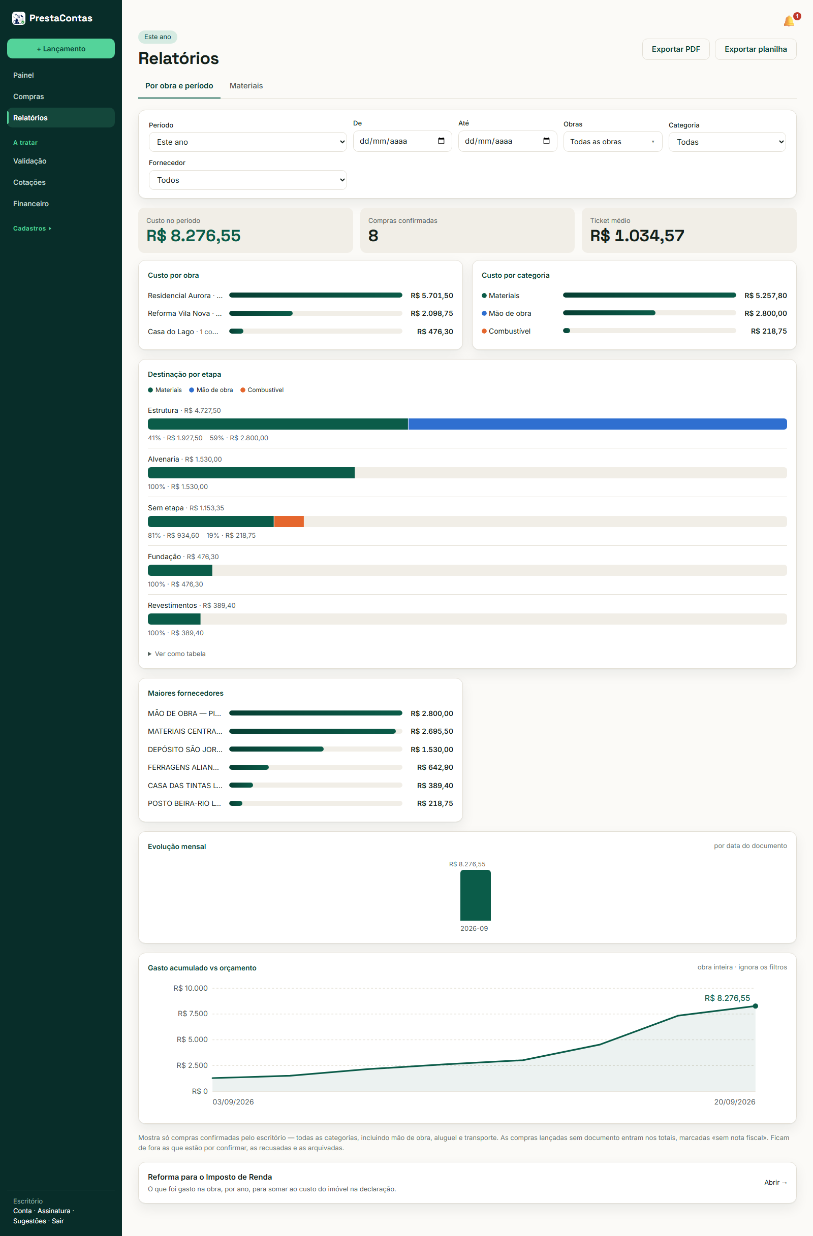813x1236 pixels.
Task: Click the Residencial Aurora cost row
Action: click(x=300, y=296)
